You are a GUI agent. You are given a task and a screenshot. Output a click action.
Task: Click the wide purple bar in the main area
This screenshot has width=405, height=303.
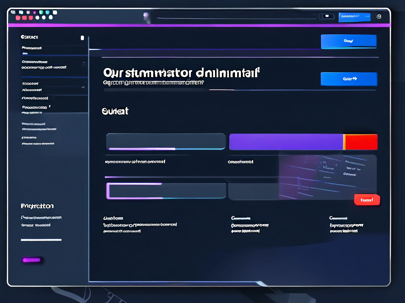click(286, 142)
